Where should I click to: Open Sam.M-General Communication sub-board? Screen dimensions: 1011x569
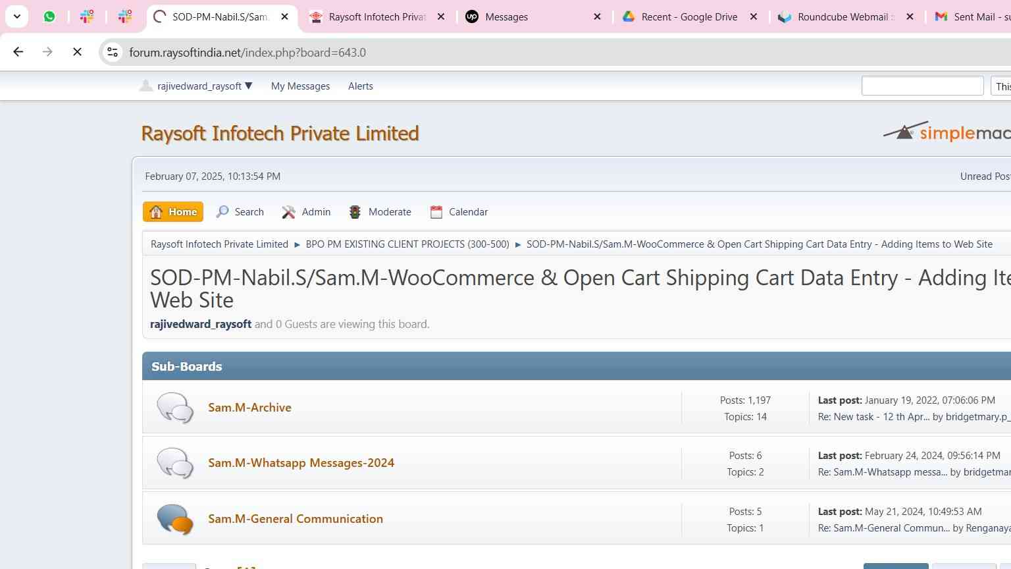pos(296,519)
